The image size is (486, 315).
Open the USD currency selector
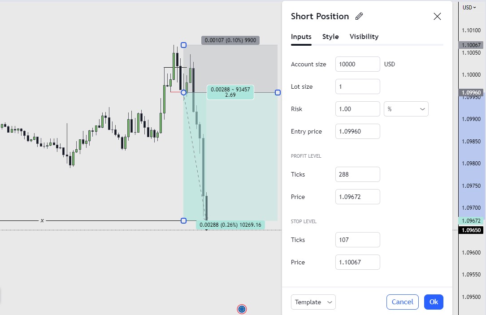pyautogui.click(x=469, y=8)
